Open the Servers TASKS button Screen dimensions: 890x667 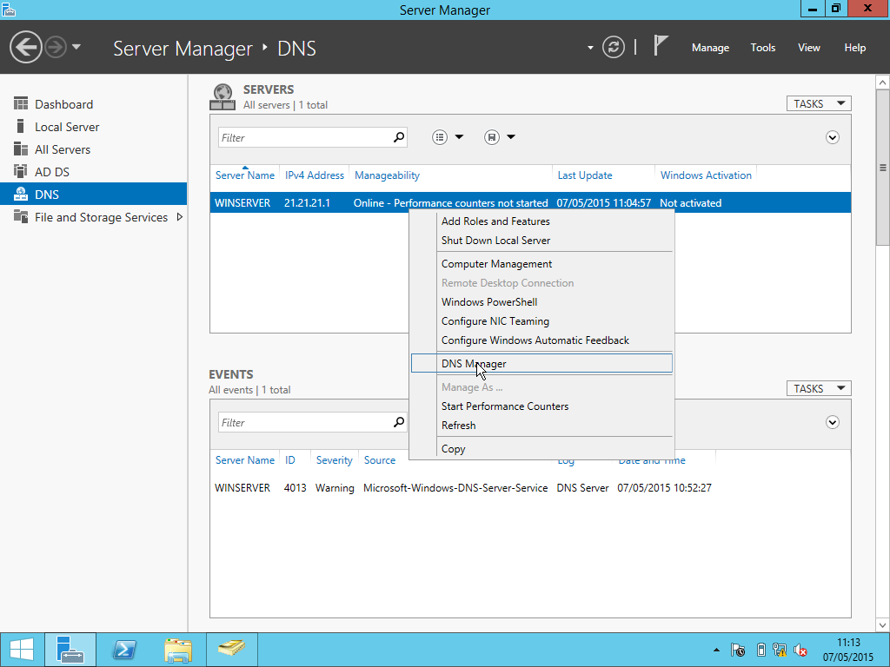point(818,102)
